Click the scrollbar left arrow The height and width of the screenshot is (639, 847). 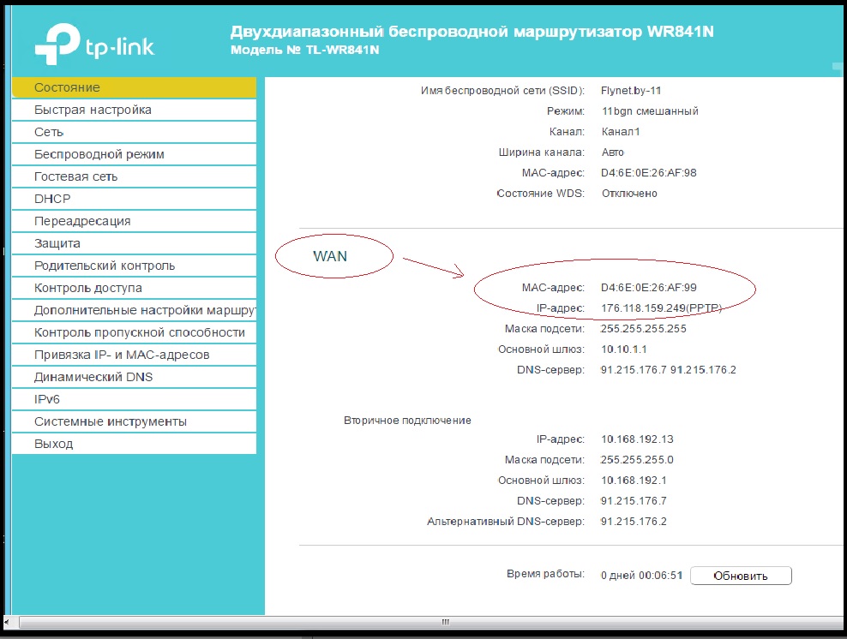(x=7, y=622)
